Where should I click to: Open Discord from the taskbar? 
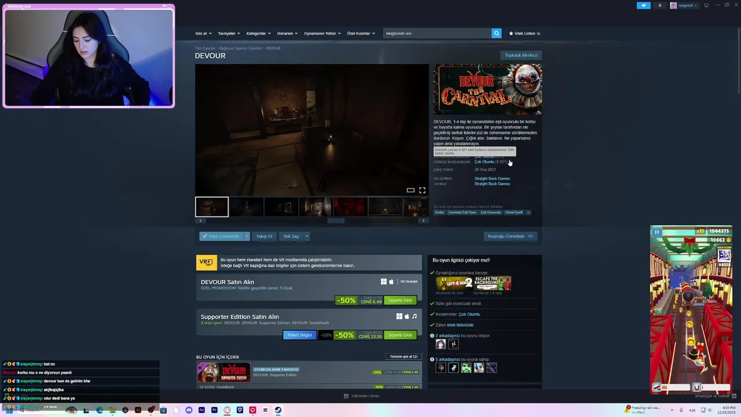point(189,410)
